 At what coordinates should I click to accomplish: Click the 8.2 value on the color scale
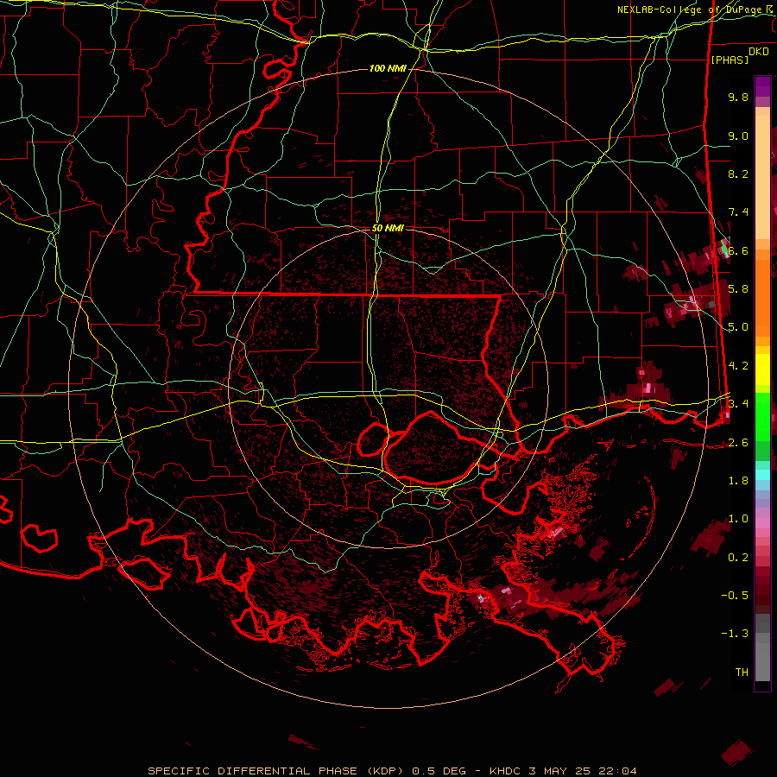pyautogui.click(x=738, y=174)
